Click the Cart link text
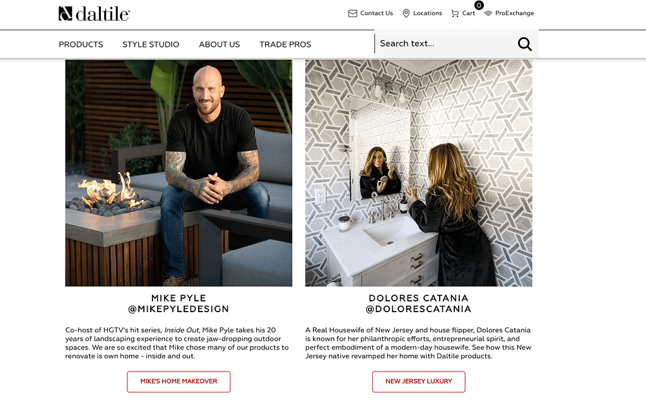646x408 pixels. 469,13
